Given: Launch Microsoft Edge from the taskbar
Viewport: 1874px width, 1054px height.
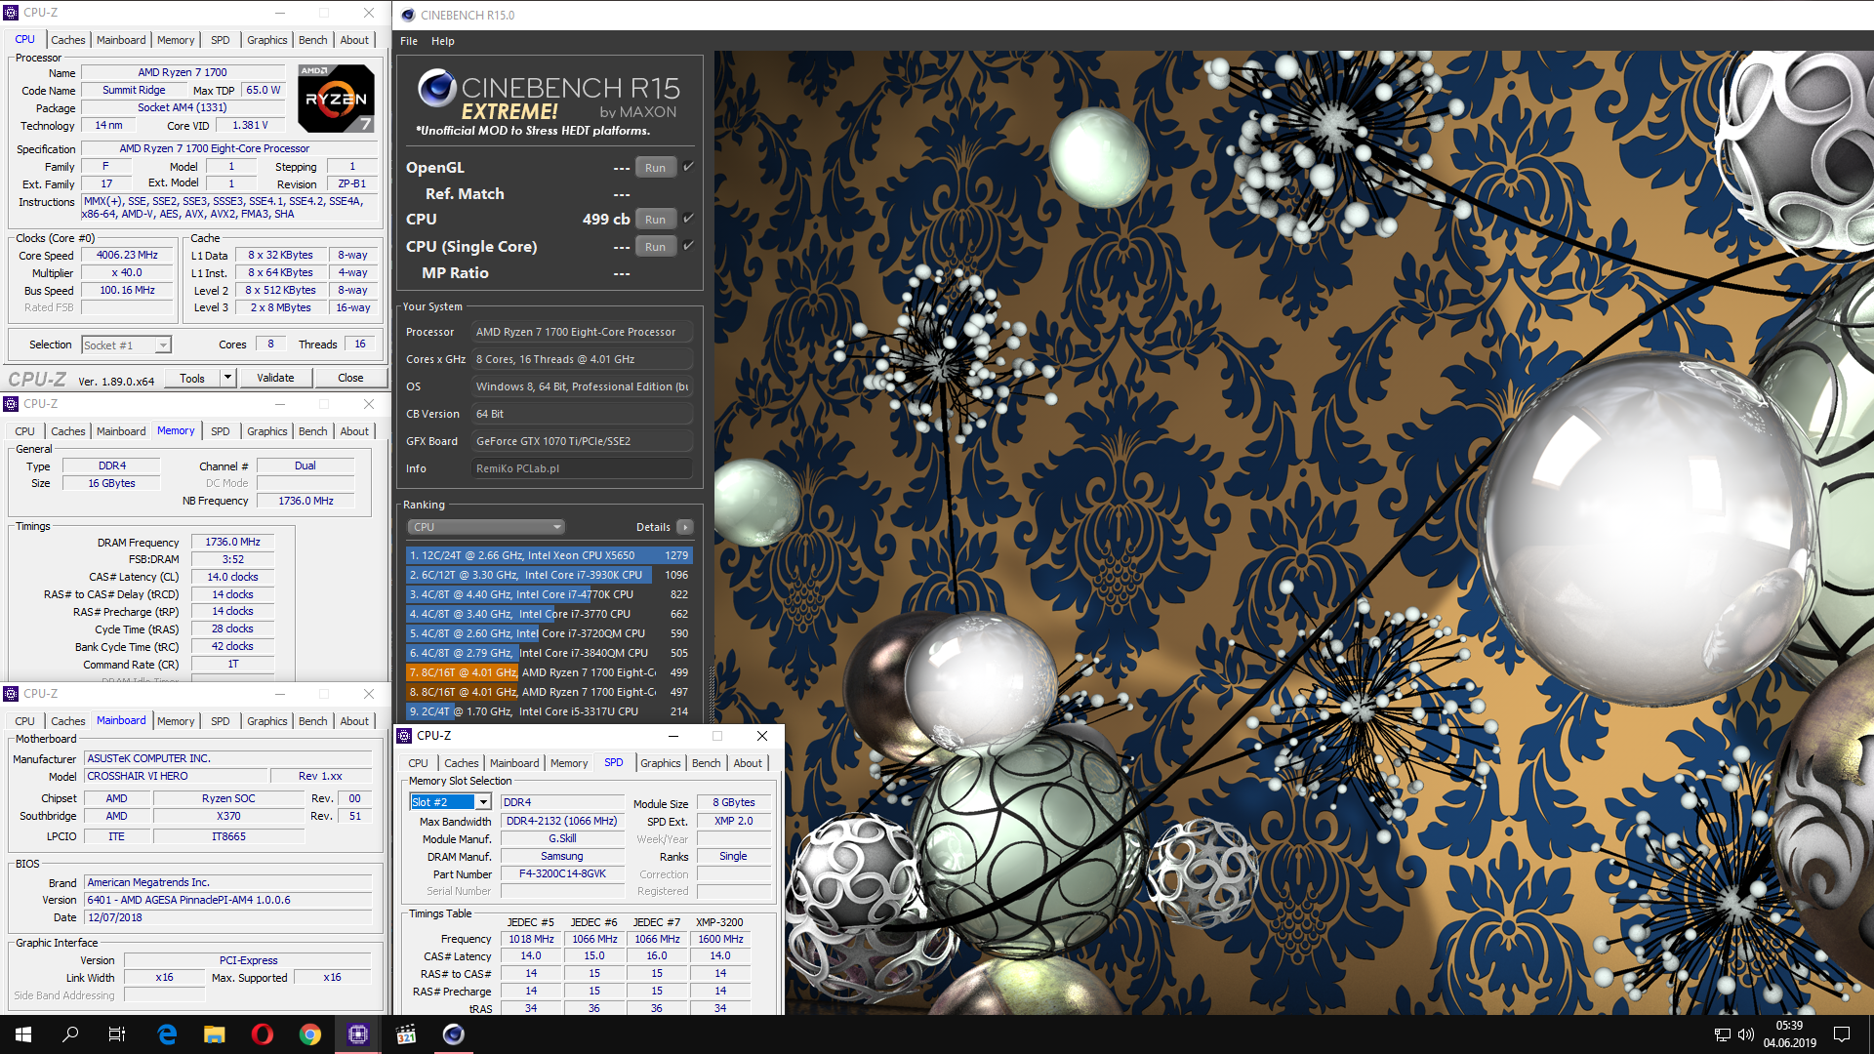Looking at the screenshot, I should [x=167, y=1034].
